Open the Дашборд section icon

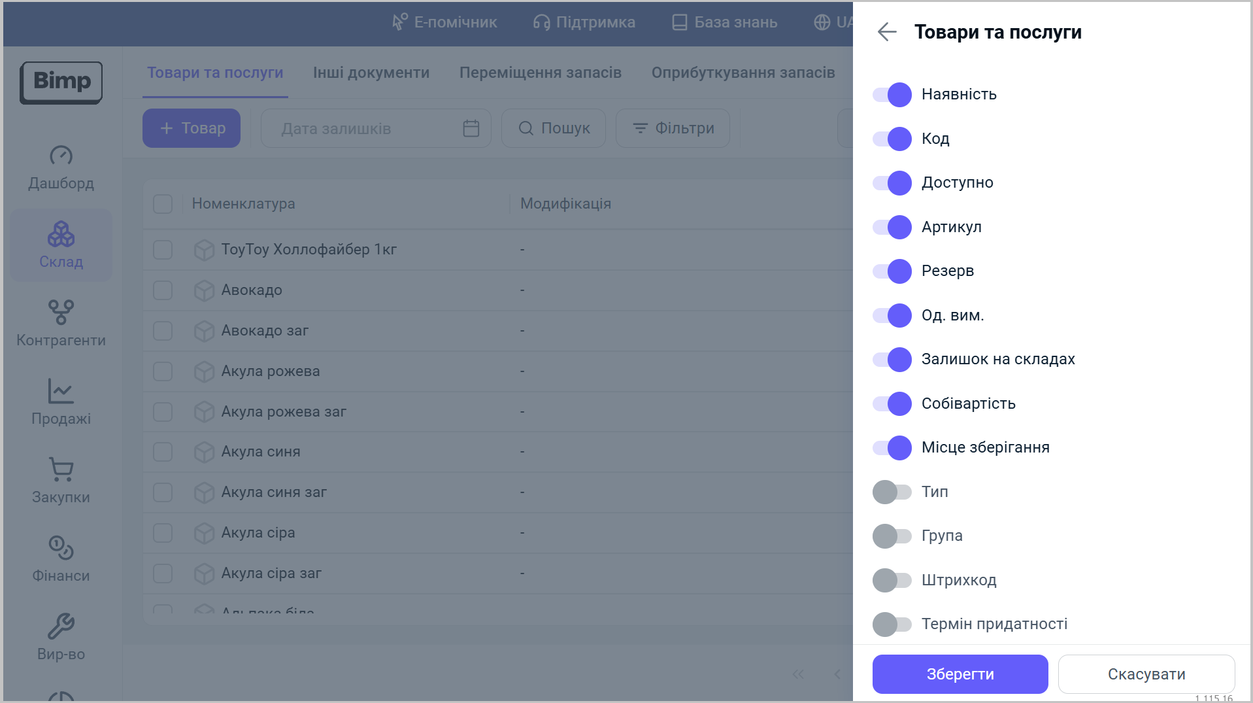(x=61, y=156)
